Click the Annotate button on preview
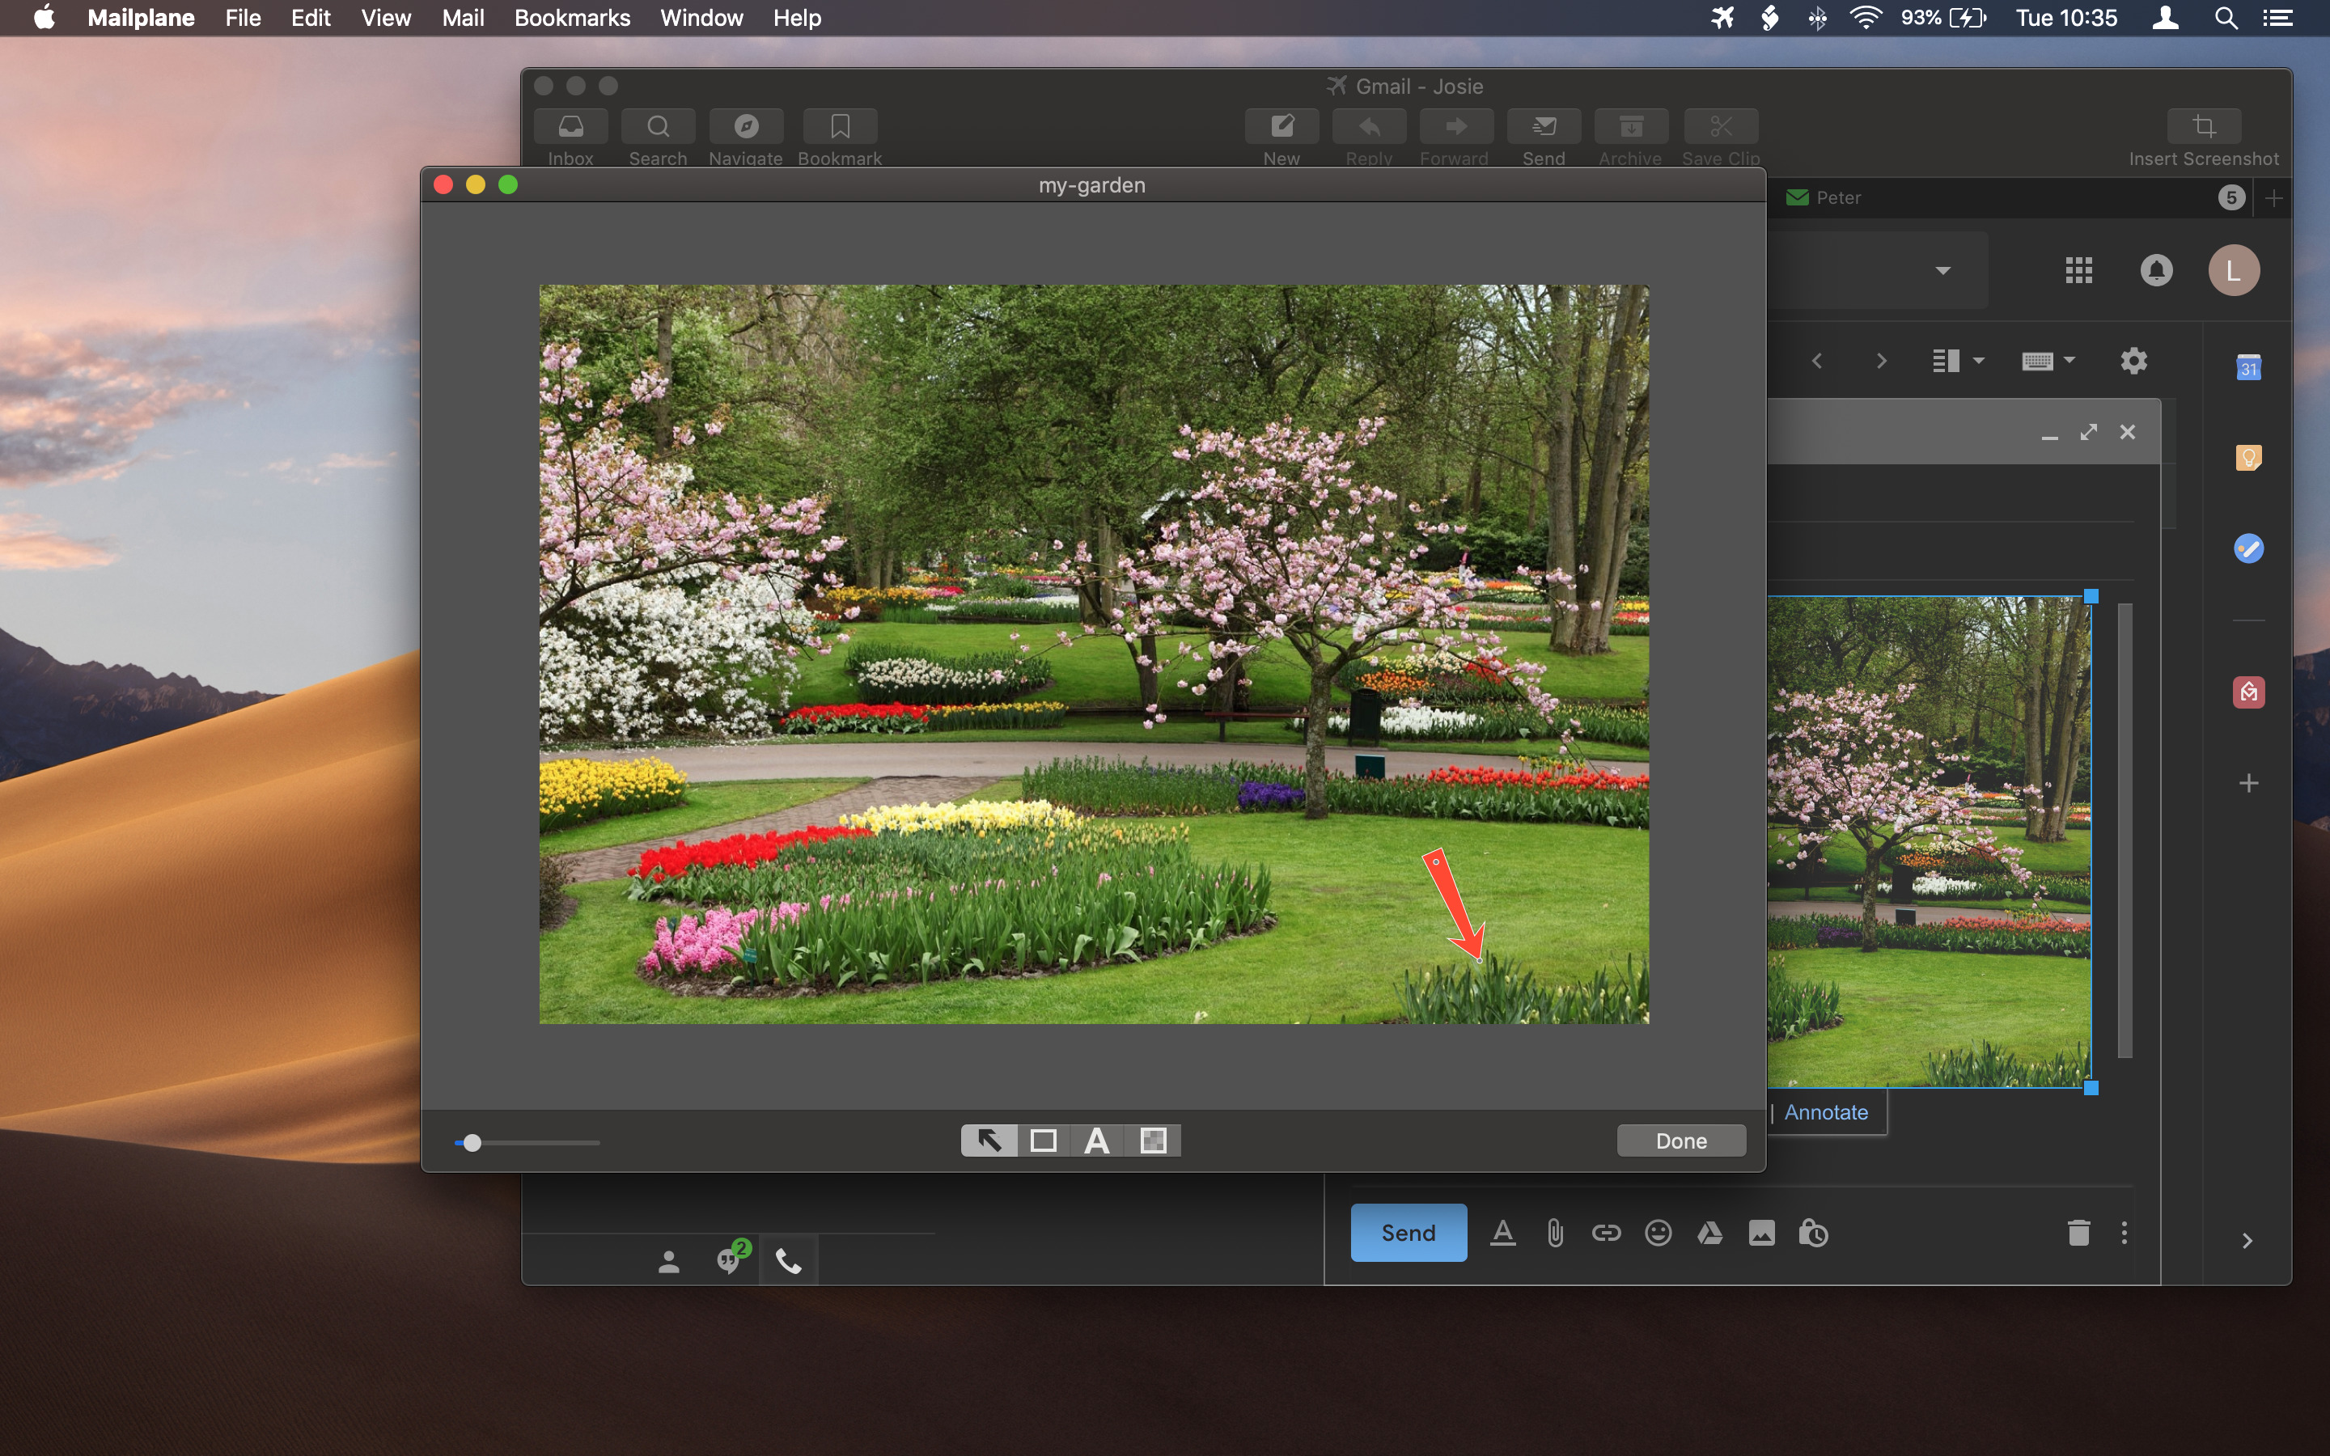Screen dimensions: 2330x1456 1827,1112
